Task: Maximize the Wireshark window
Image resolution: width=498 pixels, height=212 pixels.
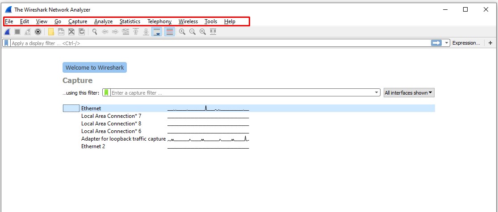Action: 465,9
